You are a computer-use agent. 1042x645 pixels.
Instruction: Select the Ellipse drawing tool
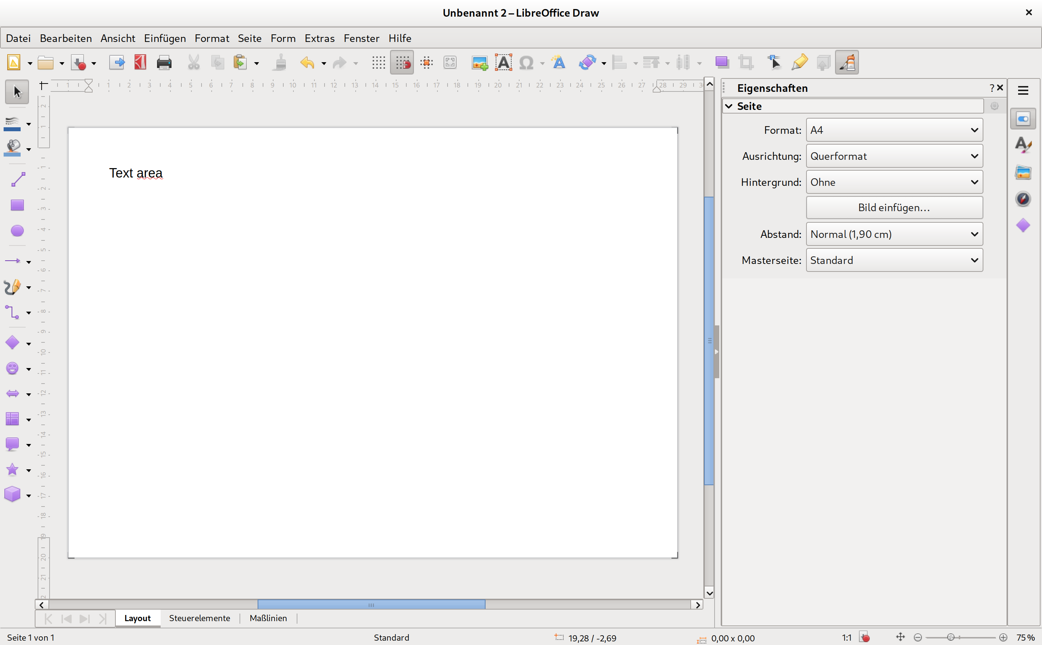17,231
